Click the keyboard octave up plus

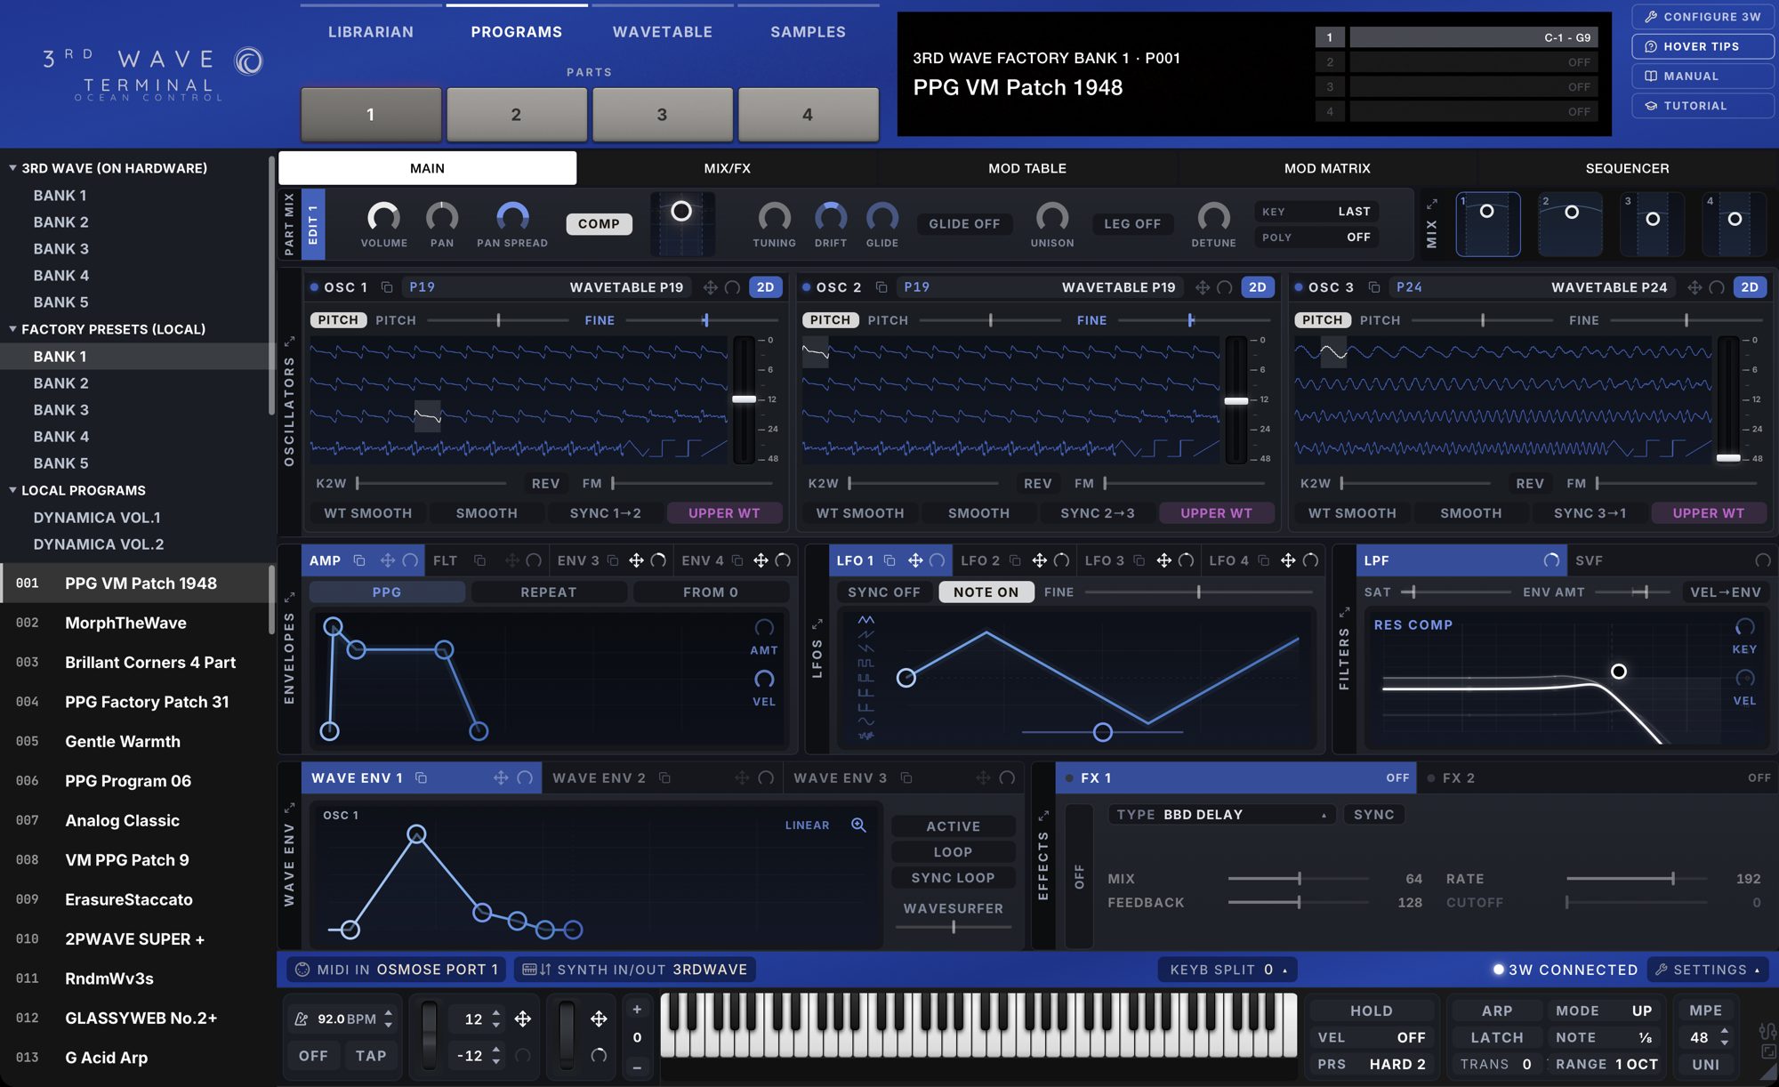[637, 1010]
